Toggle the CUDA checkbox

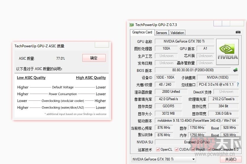[x=177, y=150]
